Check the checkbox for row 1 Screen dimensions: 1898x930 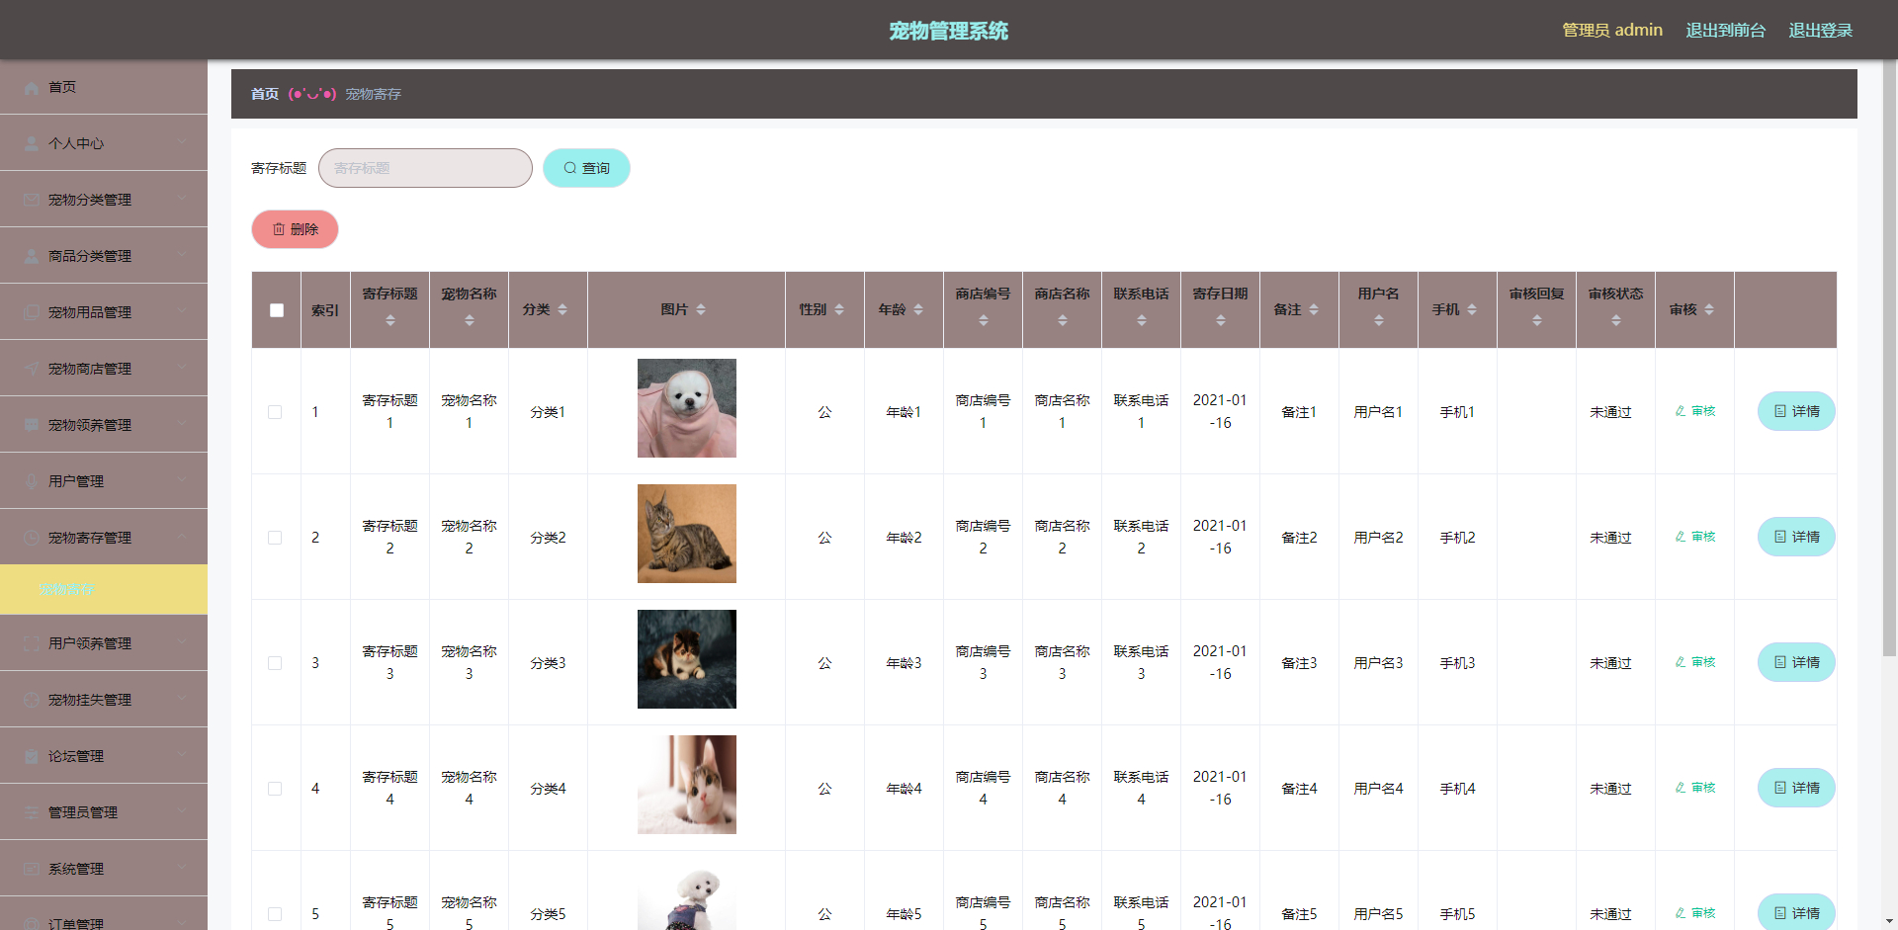coord(276,412)
